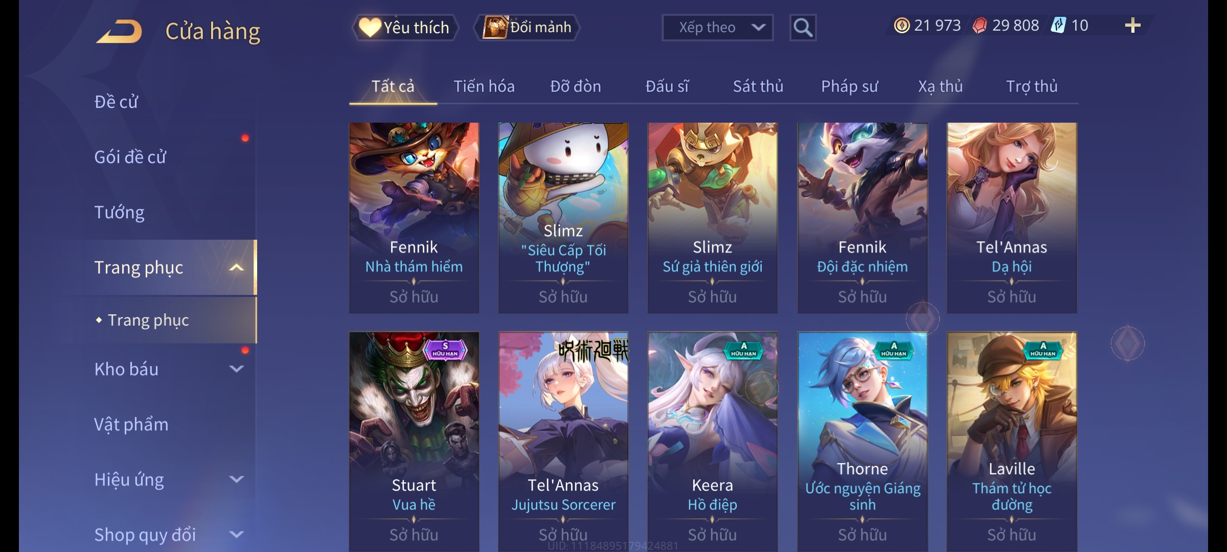The width and height of the screenshot is (1227, 552).
Task: Click the red ruby currency icon
Action: click(980, 26)
